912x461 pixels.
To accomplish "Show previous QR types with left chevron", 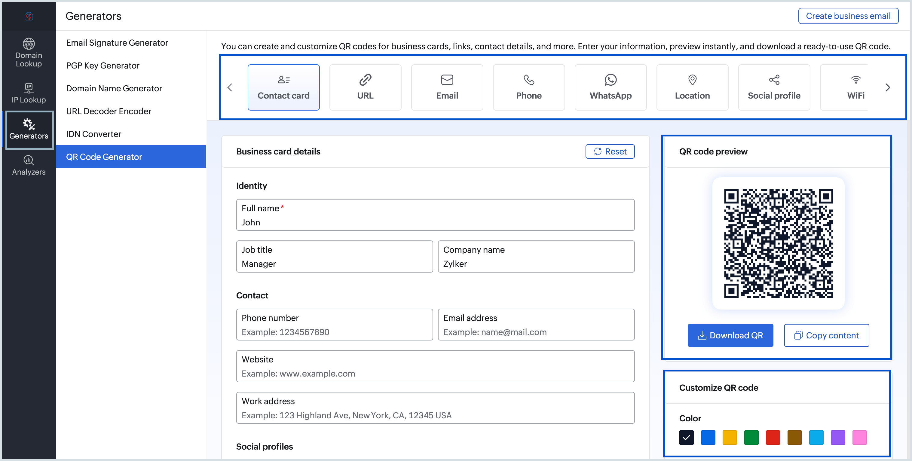I will 230,87.
